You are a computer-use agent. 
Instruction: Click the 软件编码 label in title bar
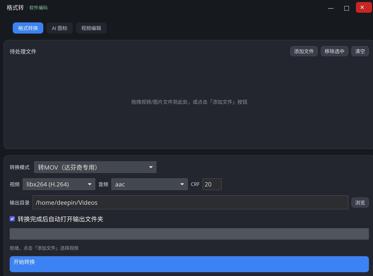pyautogui.click(x=38, y=8)
